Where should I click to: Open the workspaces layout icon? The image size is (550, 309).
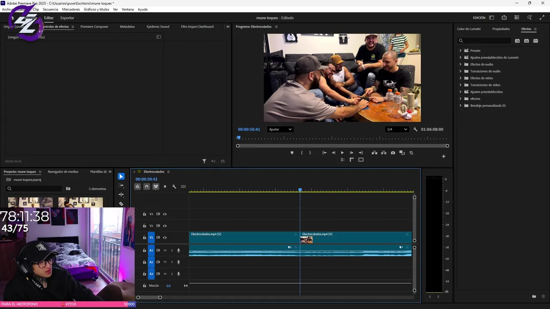(492, 18)
